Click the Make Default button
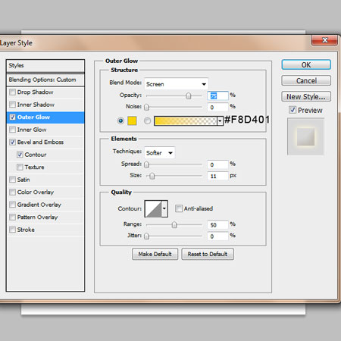341x341 pixels. tap(155, 254)
